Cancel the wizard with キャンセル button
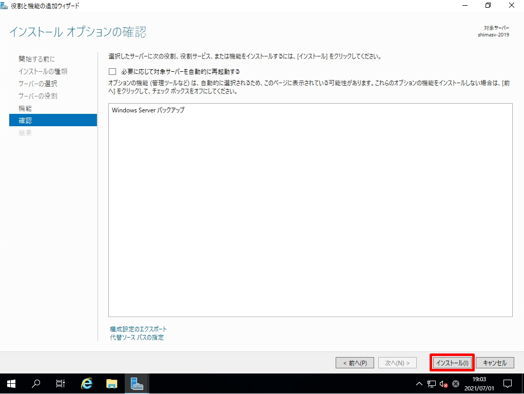 coord(495,363)
